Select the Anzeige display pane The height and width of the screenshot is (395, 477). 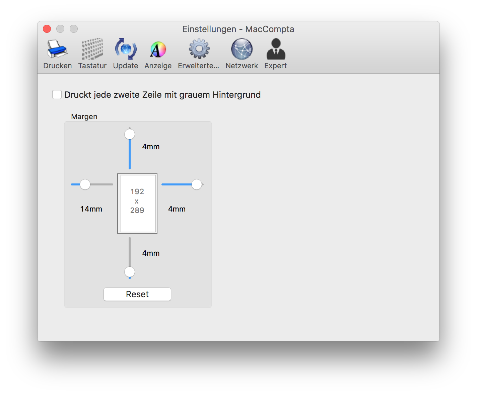(158, 54)
